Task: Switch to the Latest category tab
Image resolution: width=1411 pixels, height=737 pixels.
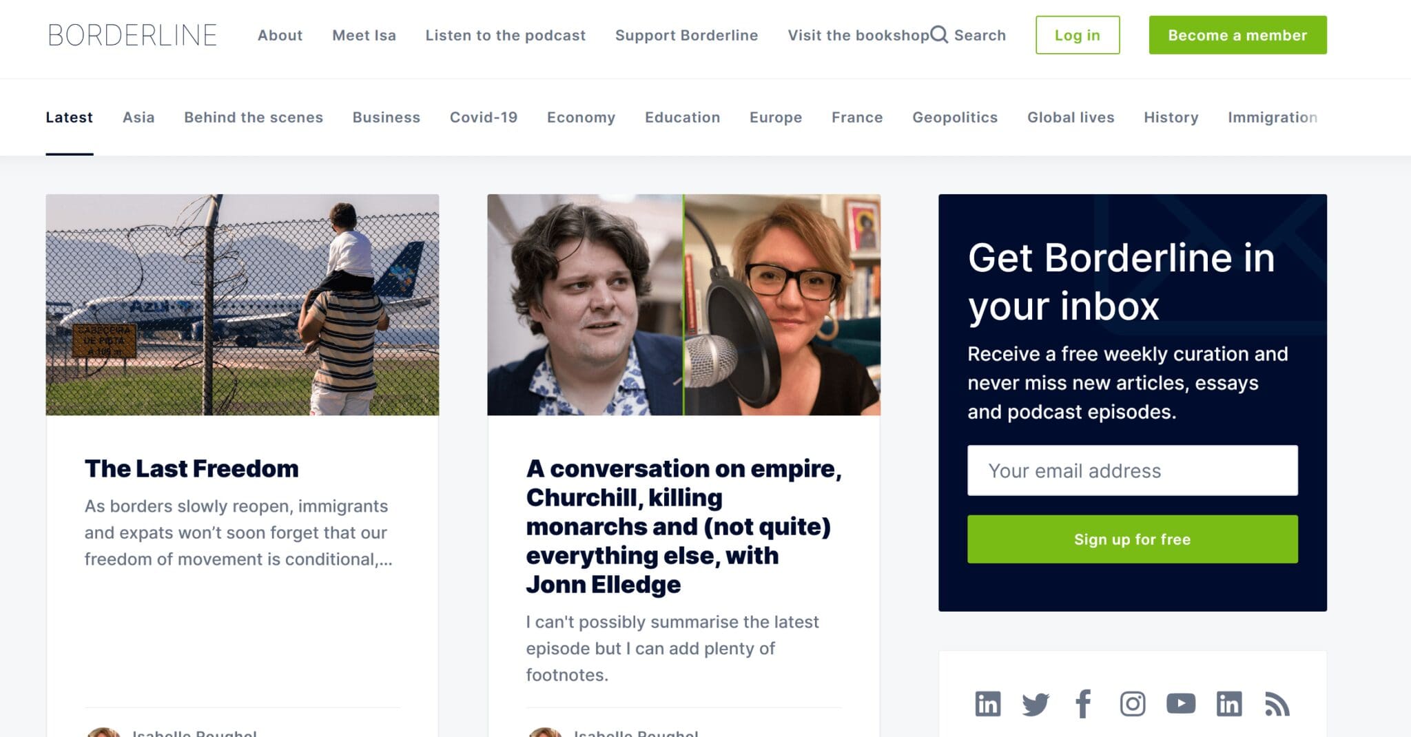Action: coord(70,117)
